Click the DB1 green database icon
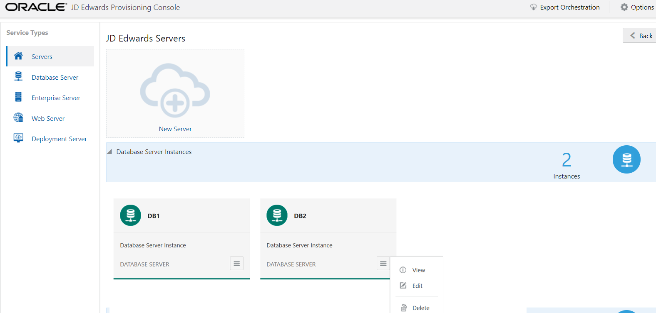This screenshot has width=656, height=313. point(131,215)
